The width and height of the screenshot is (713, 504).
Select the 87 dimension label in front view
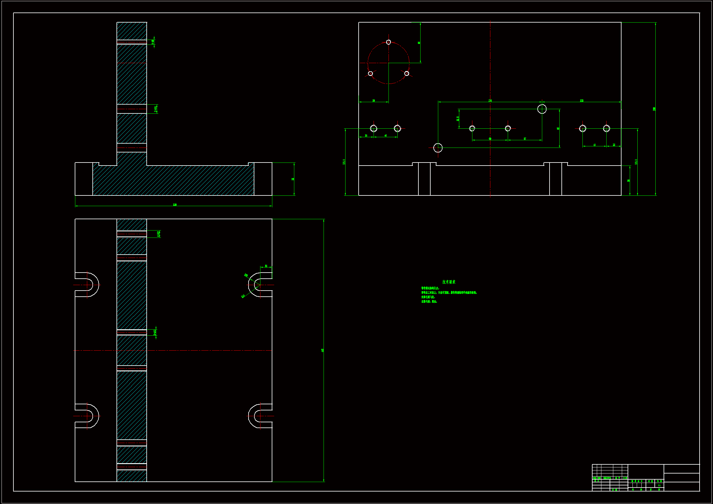(x=525, y=139)
